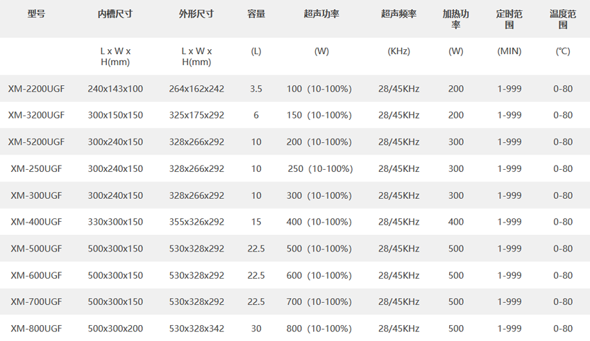Select the 加热功率 column header

click(x=455, y=19)
